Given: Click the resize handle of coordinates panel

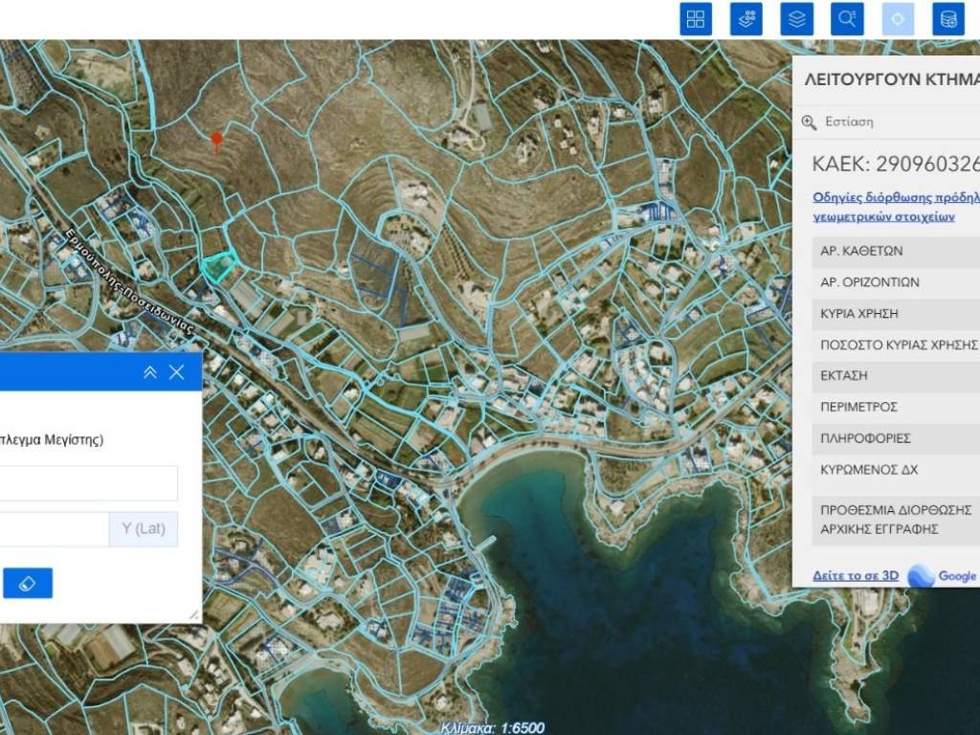Looking at the screenshot, I should coord(194,615).
